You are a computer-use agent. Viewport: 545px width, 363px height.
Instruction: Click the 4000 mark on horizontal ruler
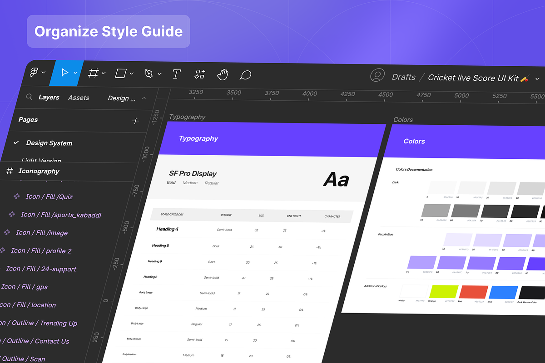tap(310, 93)
